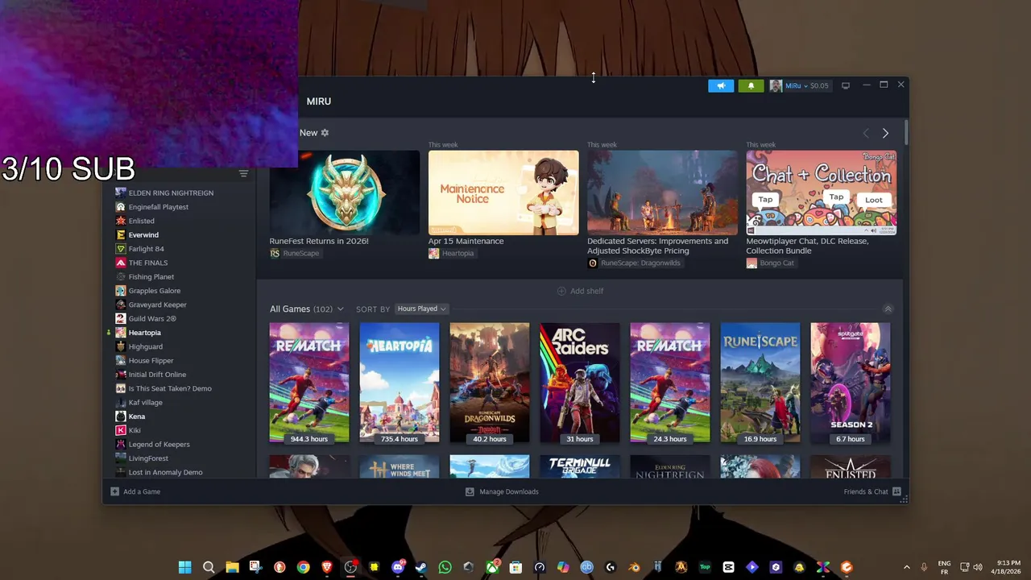Click the Add a Game plus icon
This screenshot has height=580, width=1031.
pyautogui.click(x=114, y=491)
